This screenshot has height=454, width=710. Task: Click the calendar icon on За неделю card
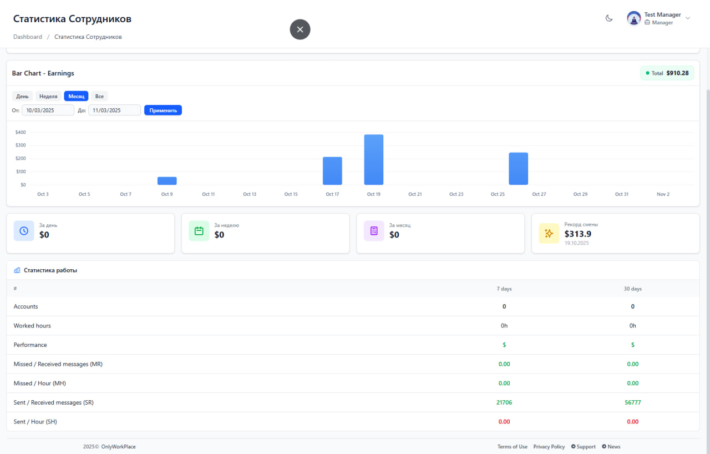coord(199,230)
